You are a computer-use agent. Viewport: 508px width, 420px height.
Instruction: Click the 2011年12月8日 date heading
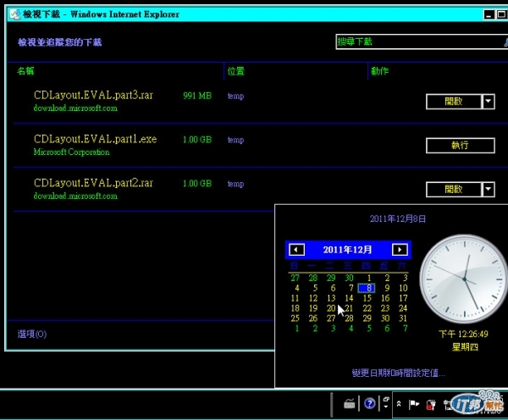(x=398, y=218)
